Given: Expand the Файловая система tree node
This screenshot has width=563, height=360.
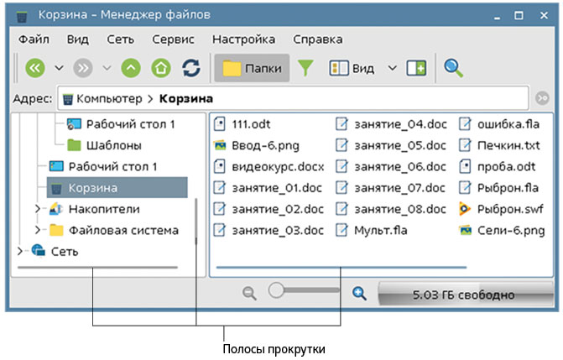Looking at the screenshot, I should (x=36, y=230).
